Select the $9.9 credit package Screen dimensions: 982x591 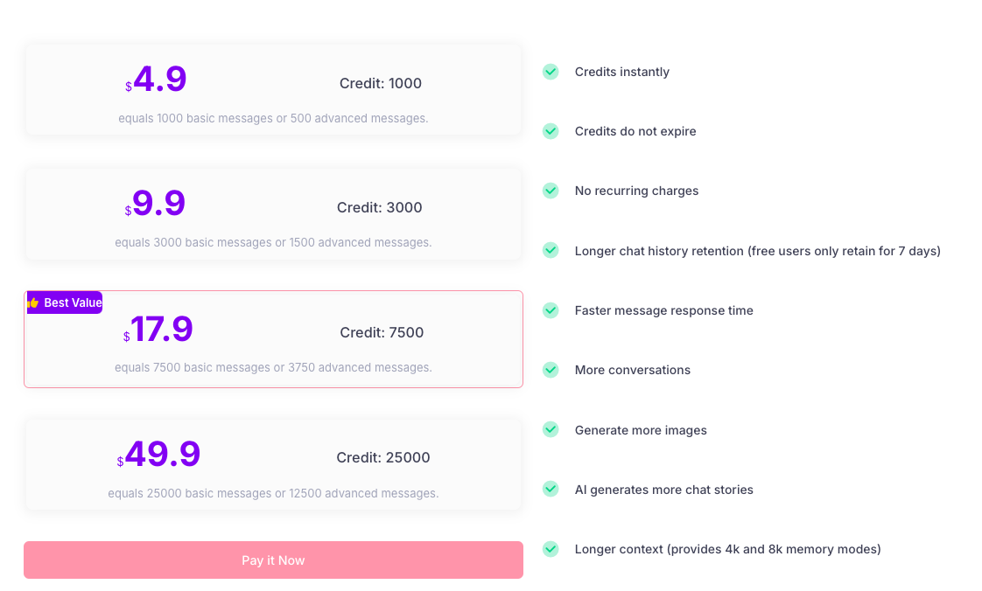[x=273, y=213]
